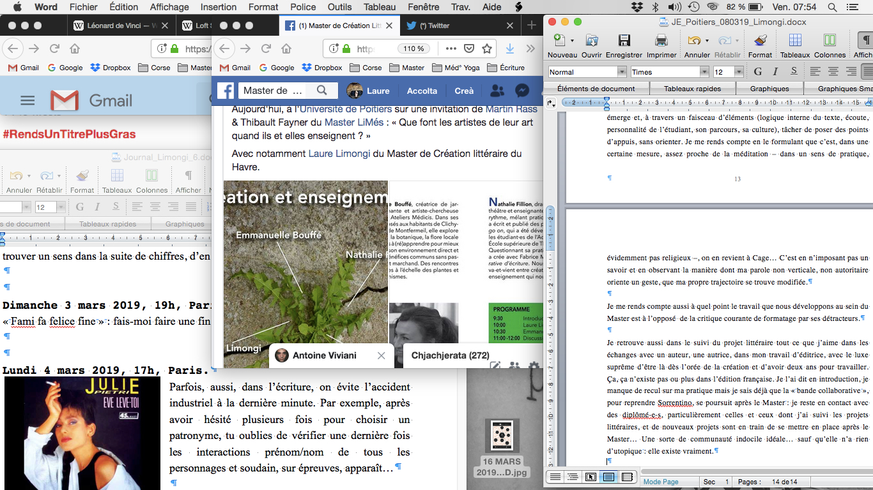The width and height of the screenshot is (873, 490).
Task: Open the Spotlight search in the menu bar
Action: click(832, 7)
